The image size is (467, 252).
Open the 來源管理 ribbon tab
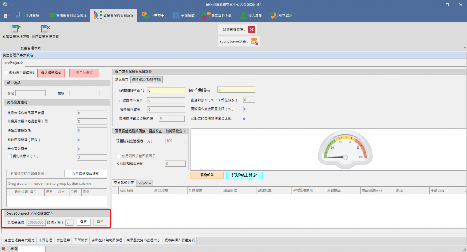pos(28,15)
